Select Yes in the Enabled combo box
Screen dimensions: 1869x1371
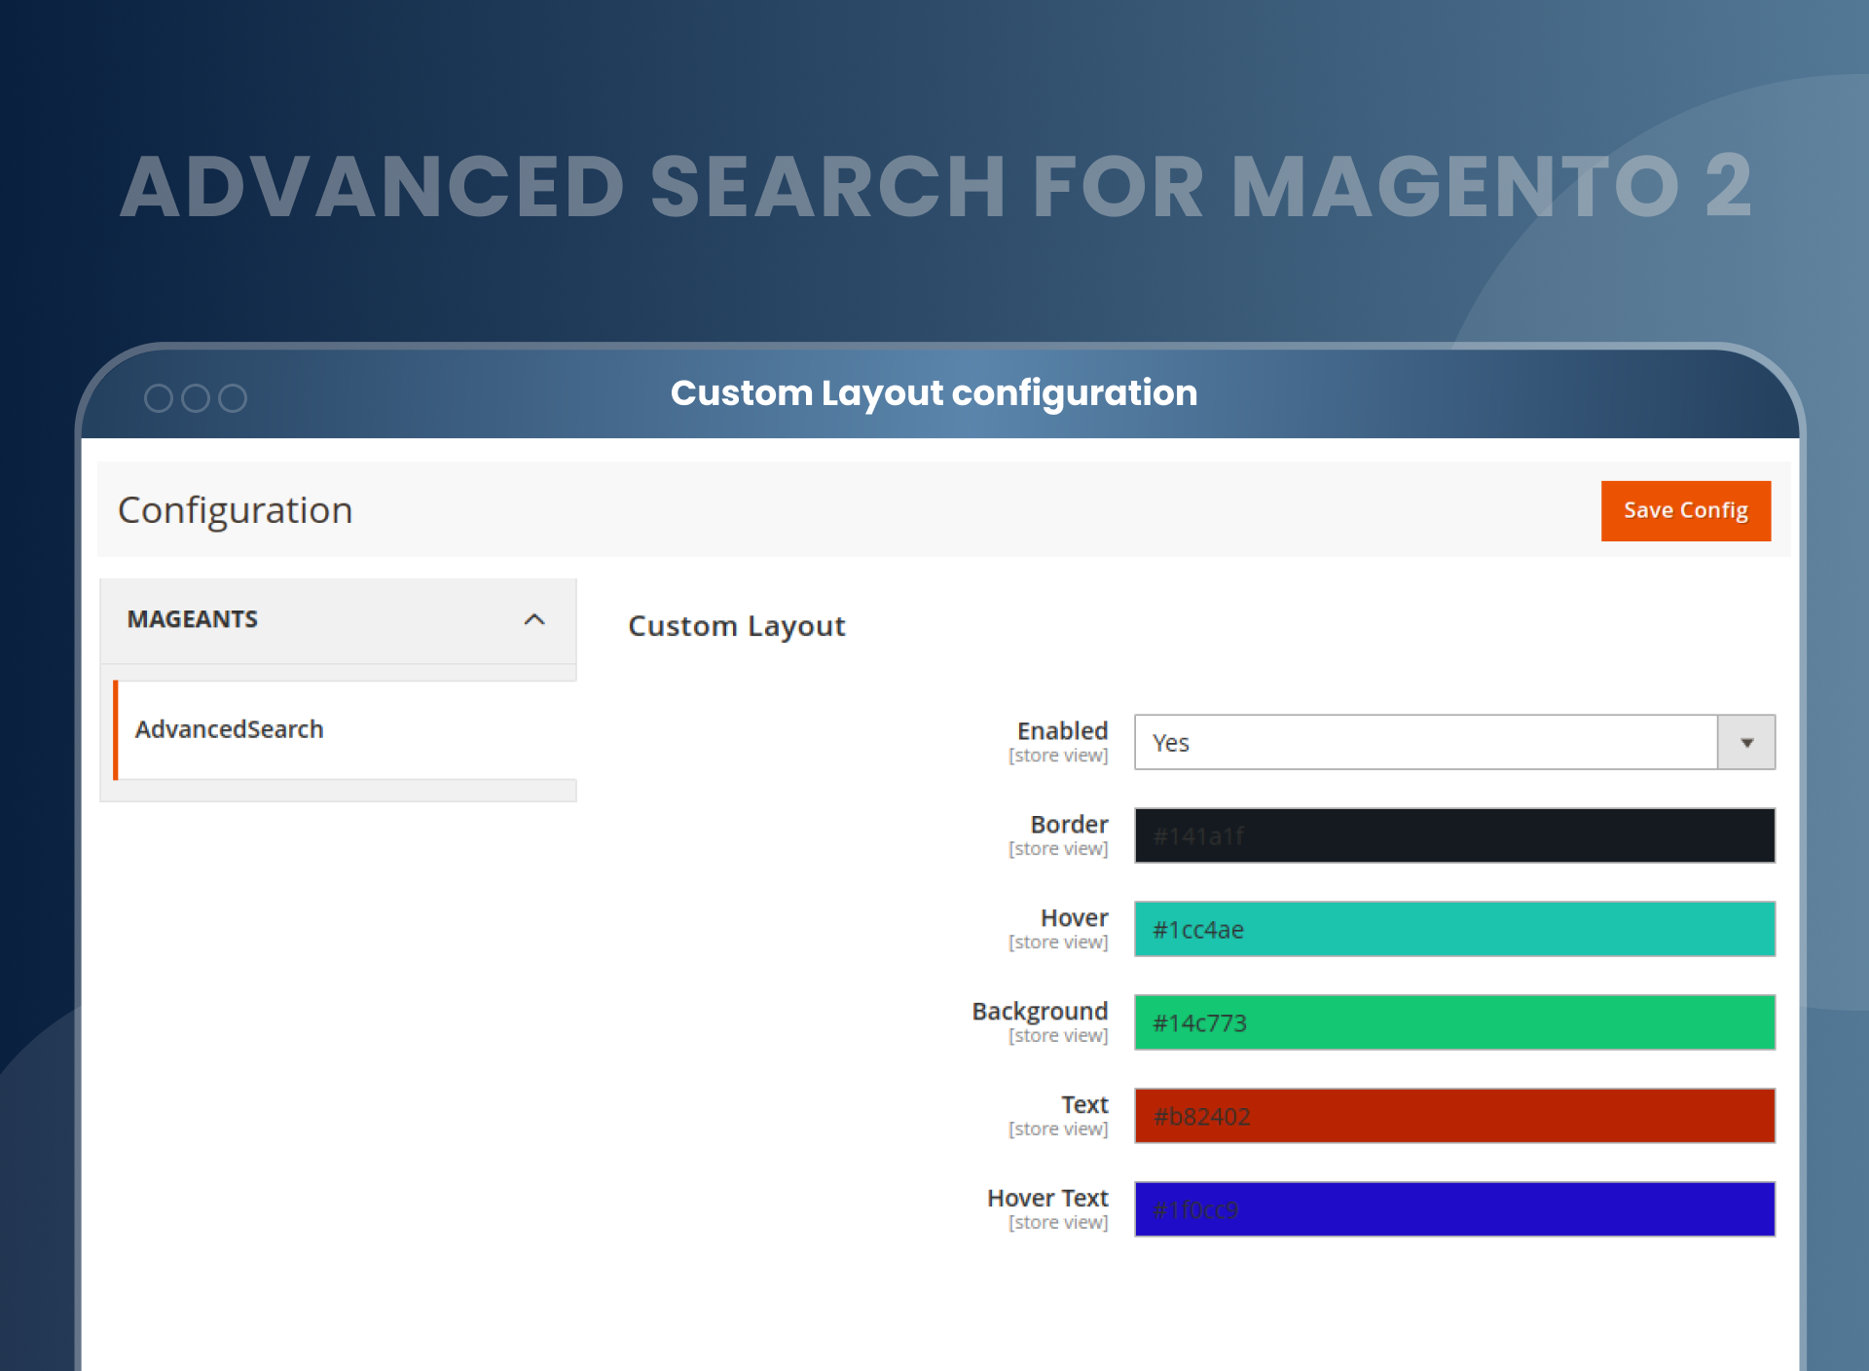1363,742
